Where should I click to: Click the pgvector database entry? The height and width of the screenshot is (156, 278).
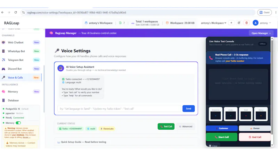pos(13,113)
